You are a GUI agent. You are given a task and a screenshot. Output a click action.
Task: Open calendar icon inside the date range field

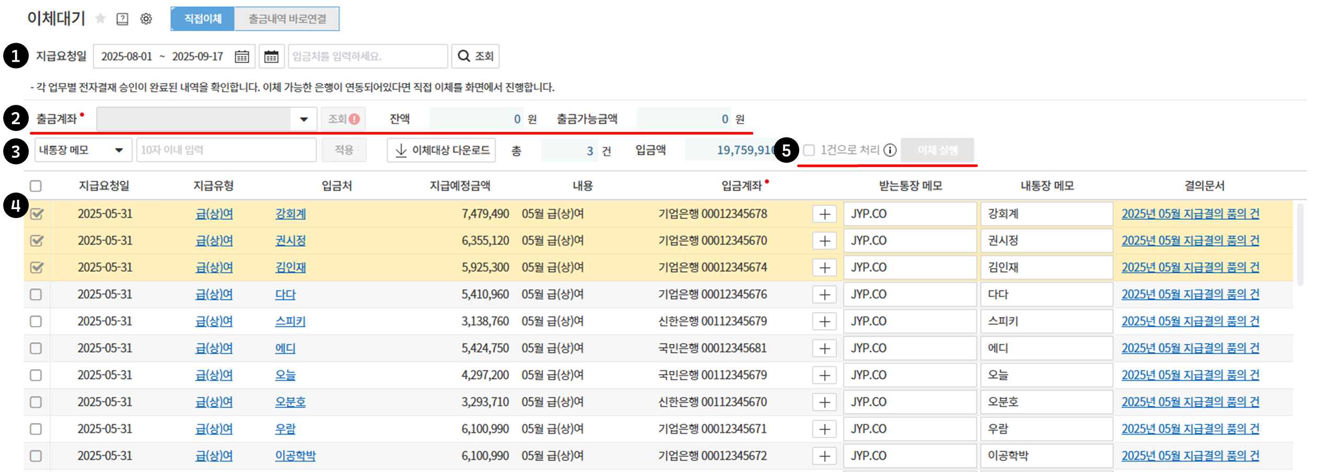(x=242, y=56)
